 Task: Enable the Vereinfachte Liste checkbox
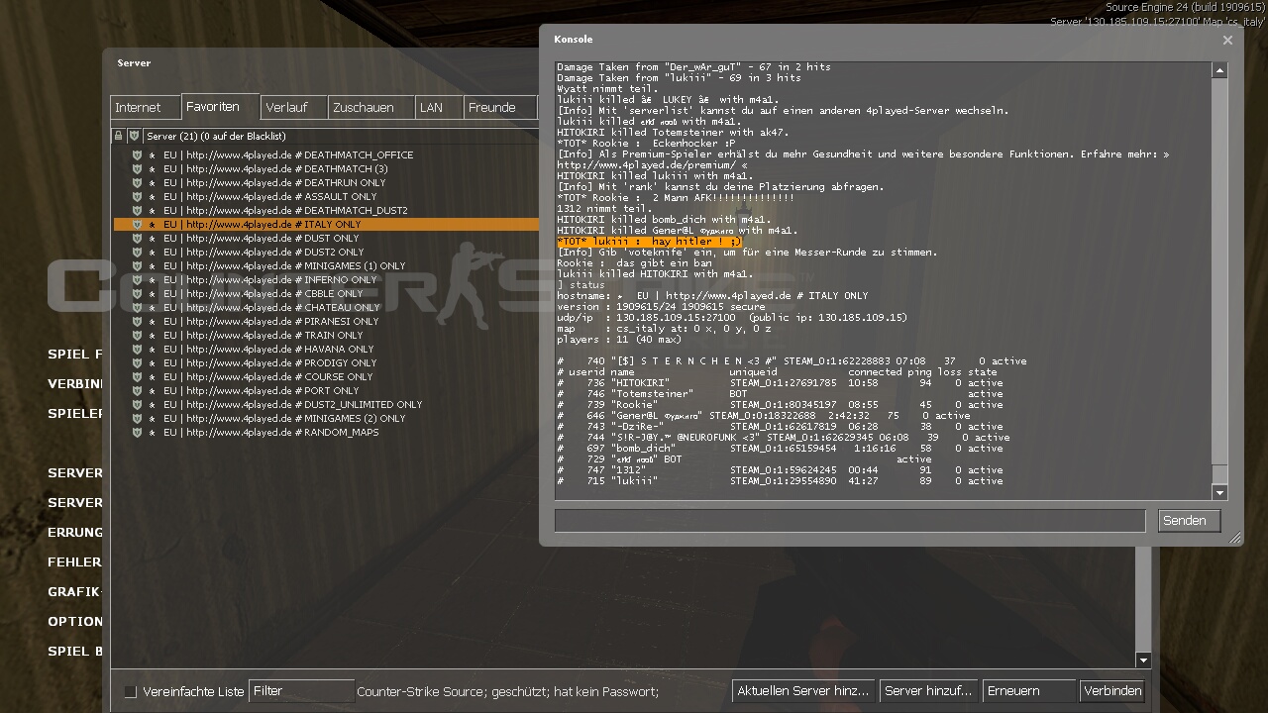click(130, 691)
